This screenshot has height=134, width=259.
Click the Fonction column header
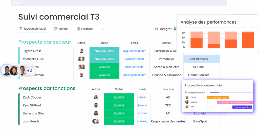168,89
